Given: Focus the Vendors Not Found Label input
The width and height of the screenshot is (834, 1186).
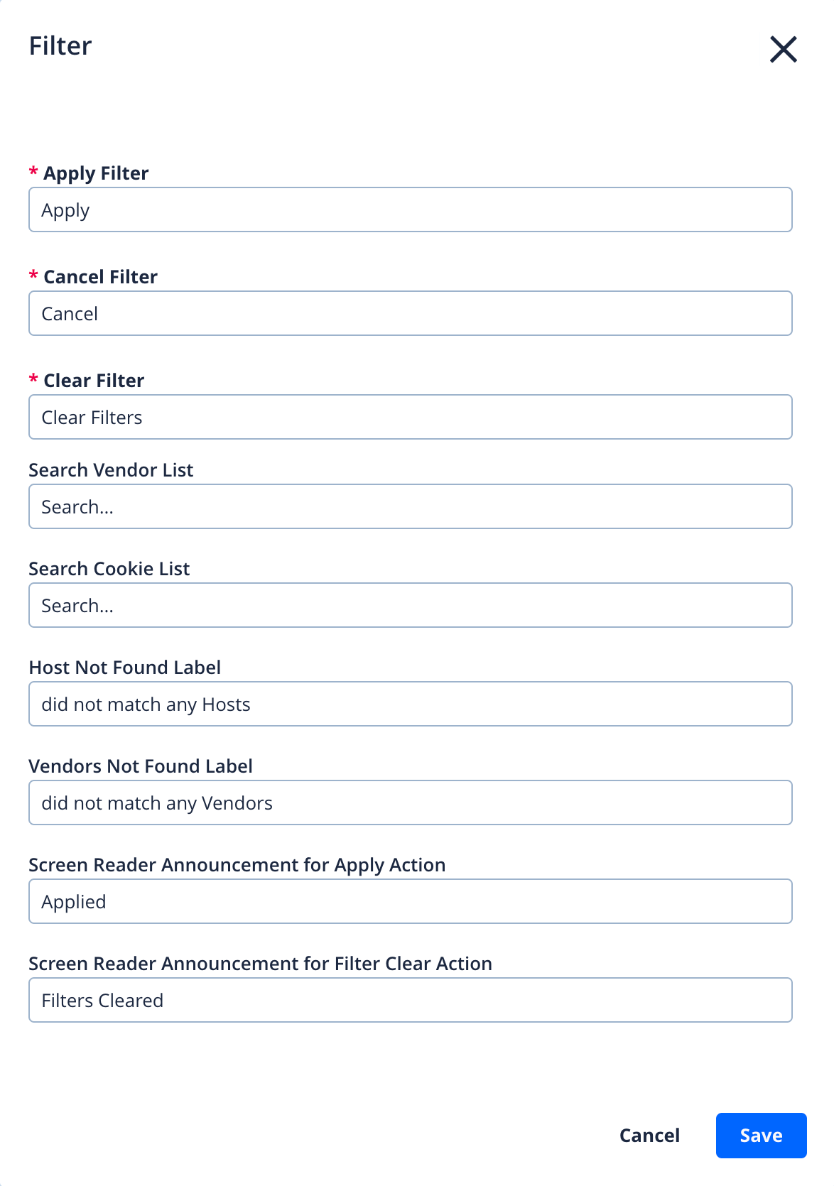Looking at the screenshot, I should click(x=410, y=803).
